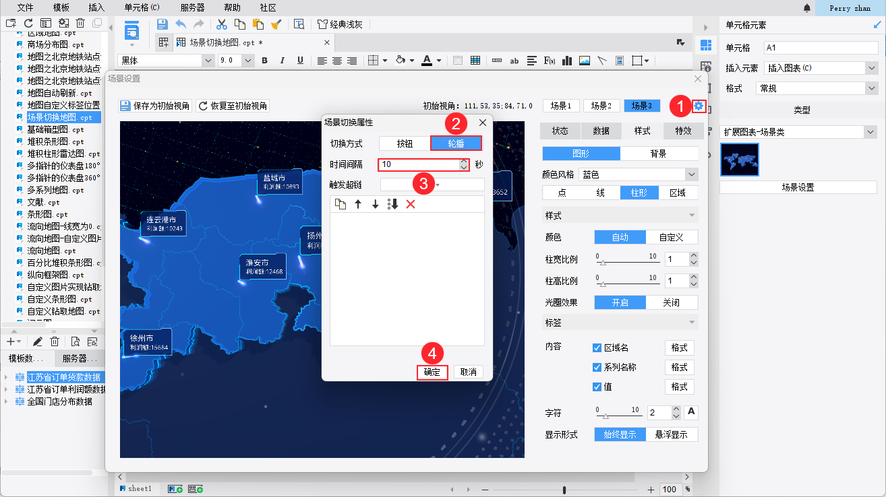Set switch mode to 按钮
This screenshot has width=886, height=497.
click(x=405, y=143)
